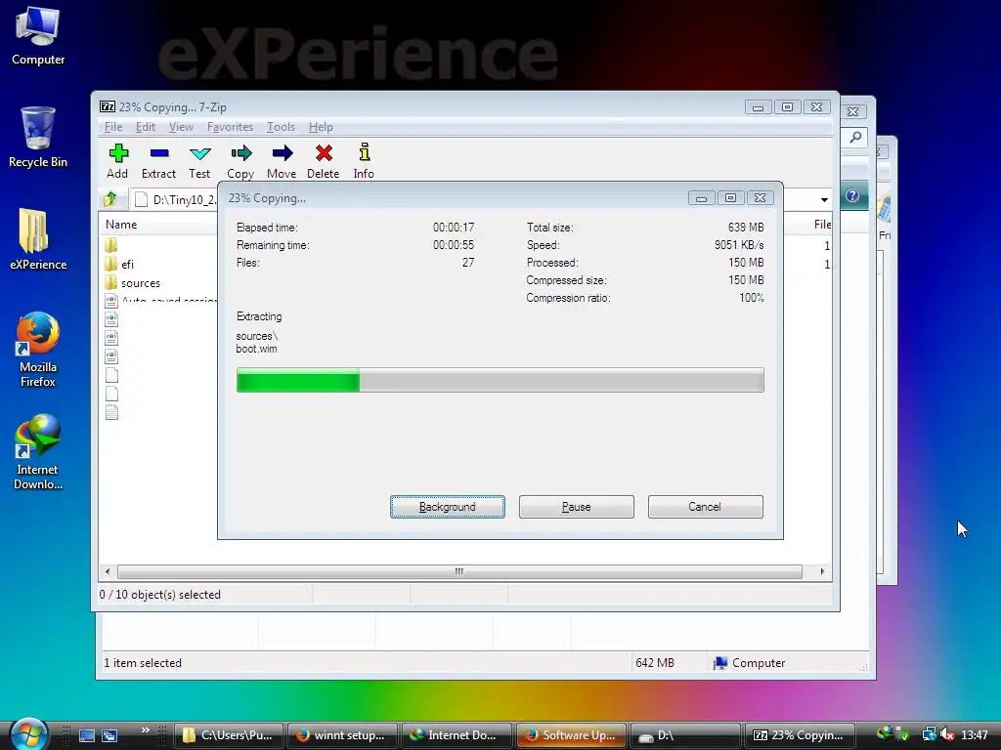This screenshot has height=750, width=1001.
Task: Click the Test toolbar icon
Action: [199, 161]
